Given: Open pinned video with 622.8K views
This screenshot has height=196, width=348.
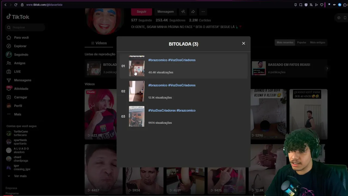Looking at the screenshot, I should click(101, 114).
